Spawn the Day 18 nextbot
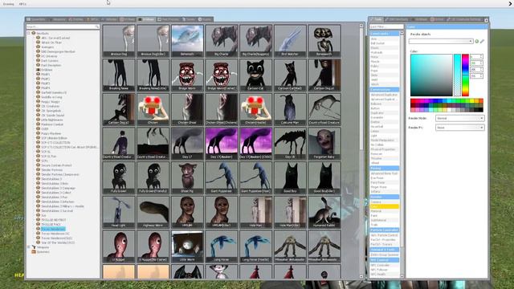This screenshot has height=289, width=514. (290, 144)
